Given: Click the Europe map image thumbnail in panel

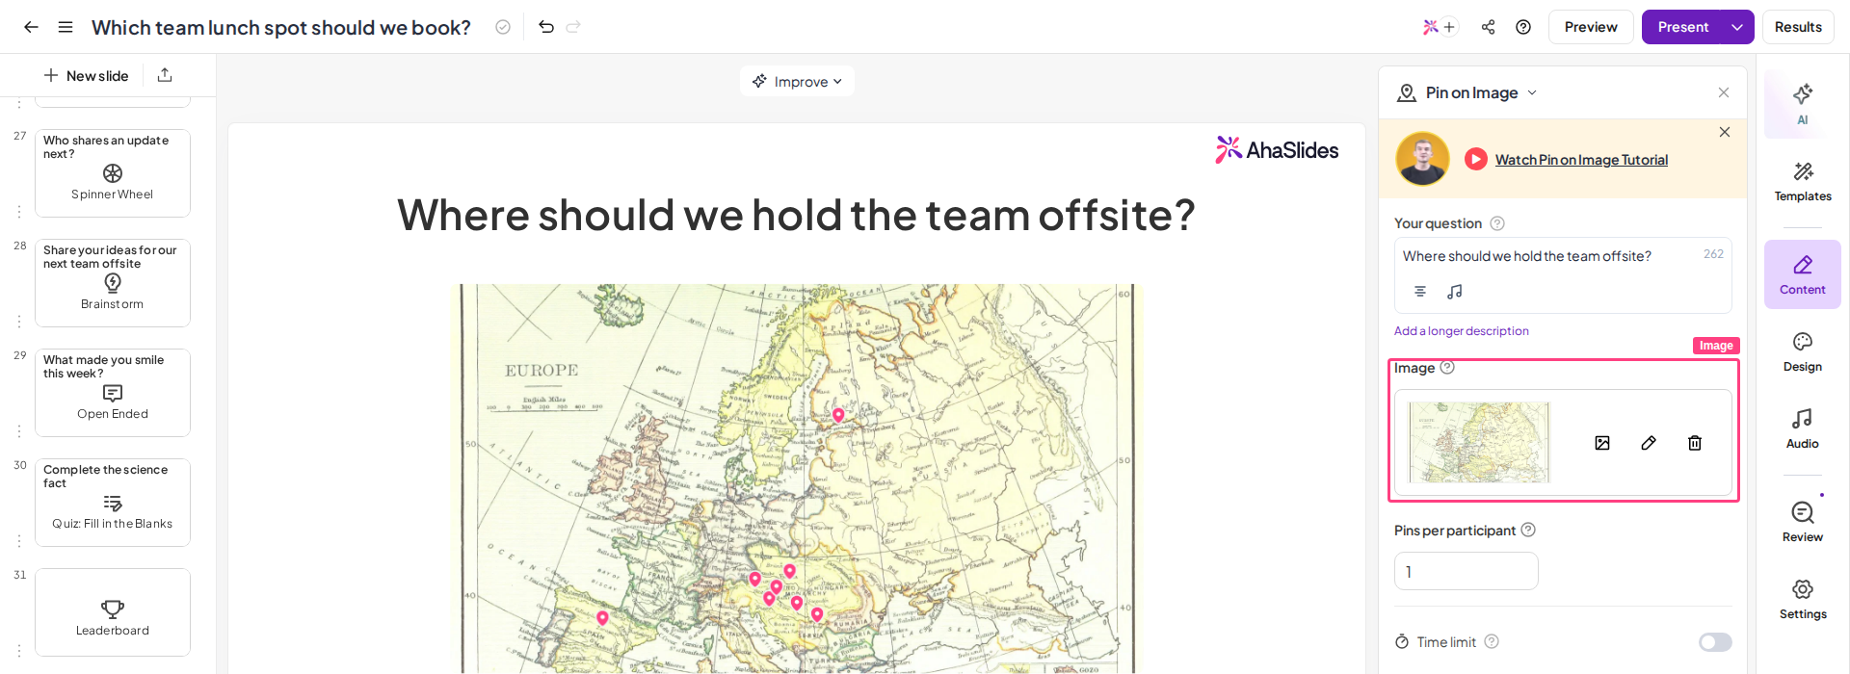Looking at the screenshot, I should click(x=1479, y=443).
